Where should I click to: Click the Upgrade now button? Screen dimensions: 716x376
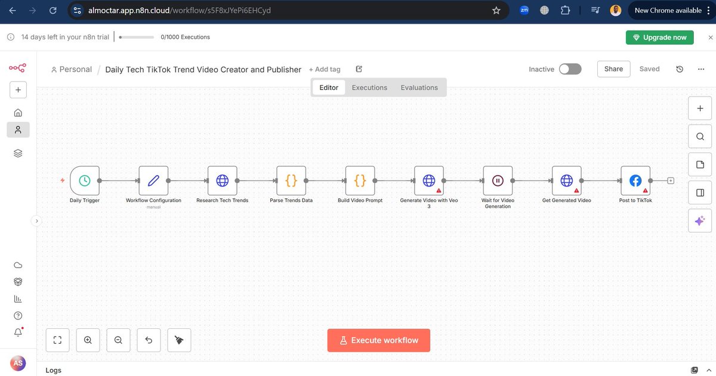point(660,38)
